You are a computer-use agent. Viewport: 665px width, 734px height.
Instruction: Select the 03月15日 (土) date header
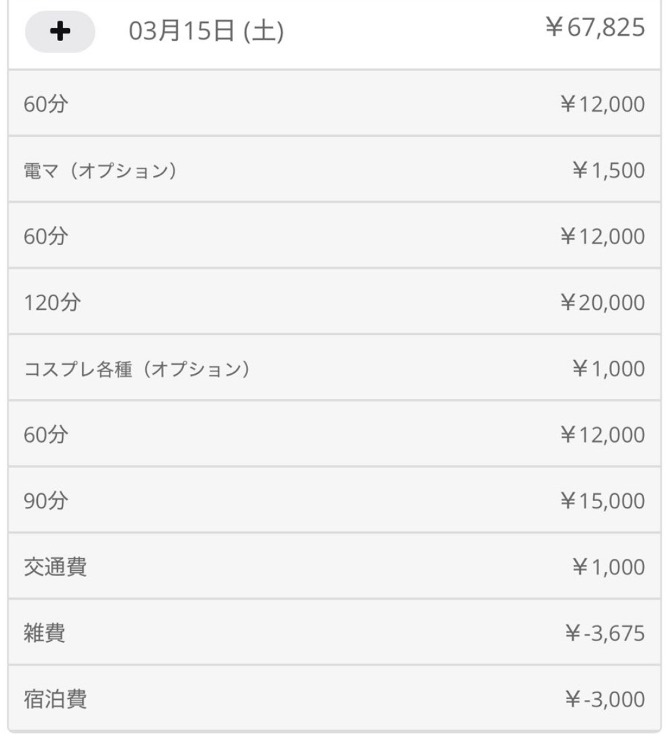206,32
